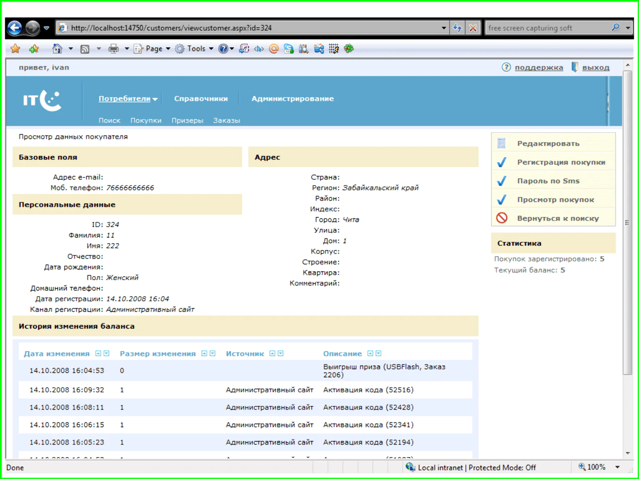Click checkmark icon beside Пароль по Sms

(502, 181)
